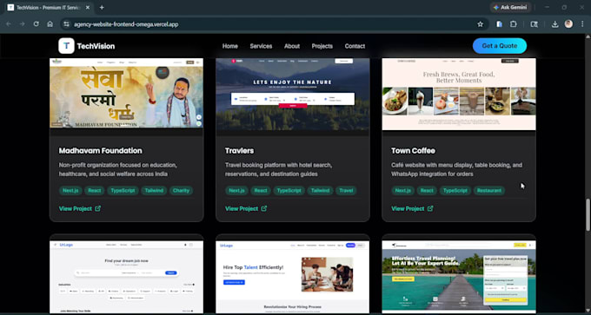The width and height of the screenshot is (591, 315).
Task: Click the TechVision brand name
Action: pos(96,46)
